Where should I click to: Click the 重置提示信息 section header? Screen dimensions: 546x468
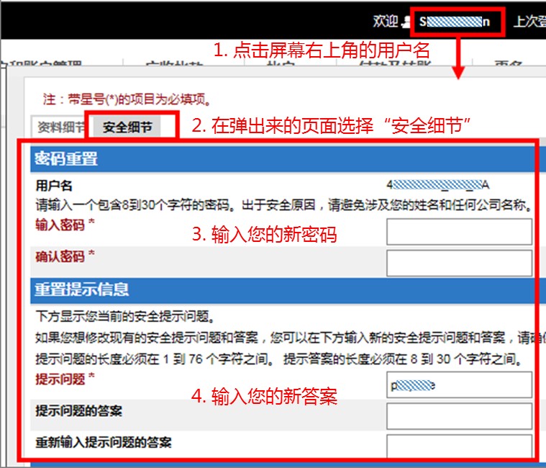click(x=82, y=289)
